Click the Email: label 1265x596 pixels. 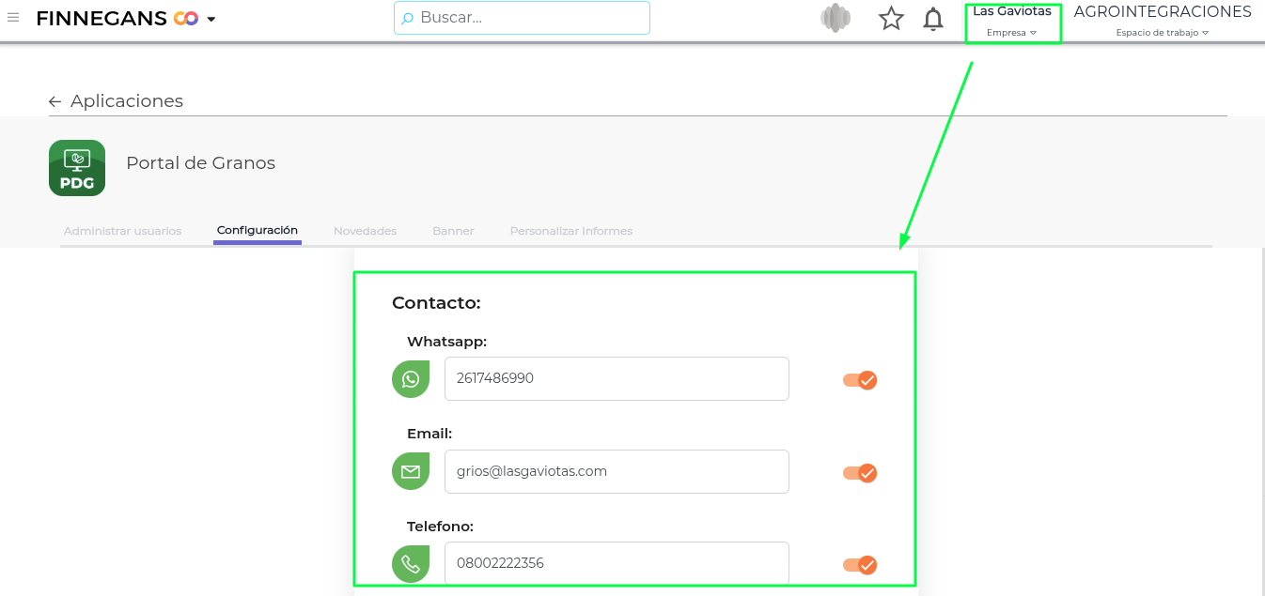429,434
